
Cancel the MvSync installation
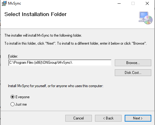point(79,118)
